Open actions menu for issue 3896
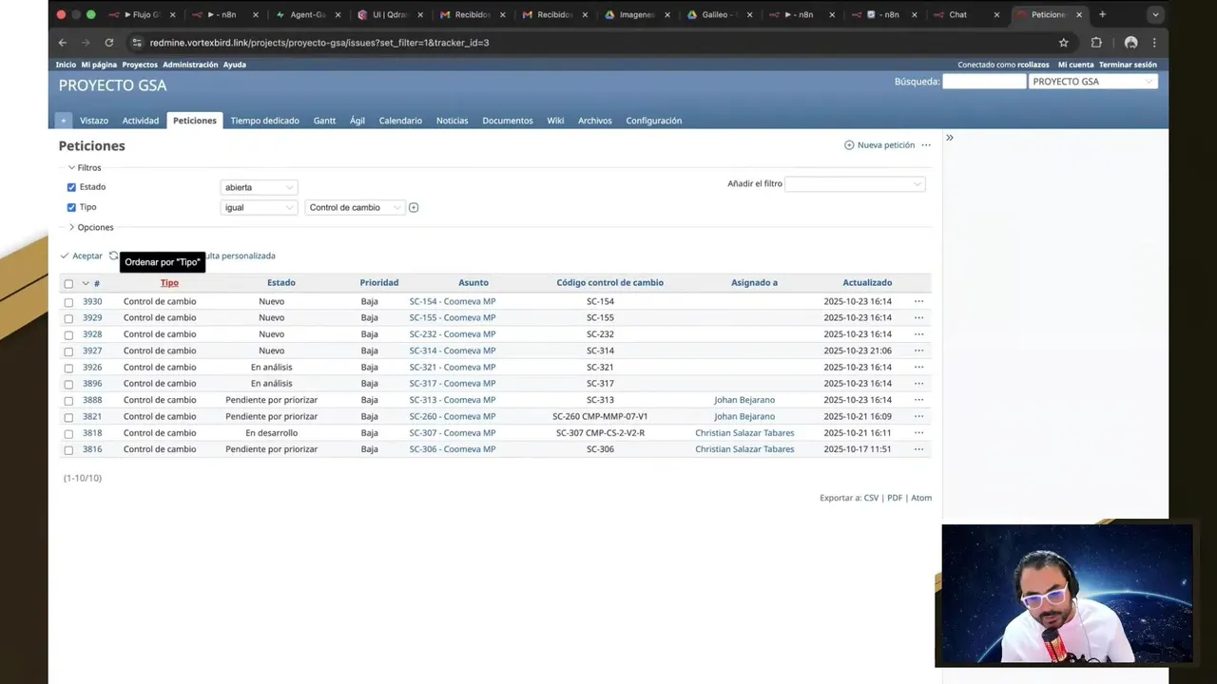 tap(918, 384)
